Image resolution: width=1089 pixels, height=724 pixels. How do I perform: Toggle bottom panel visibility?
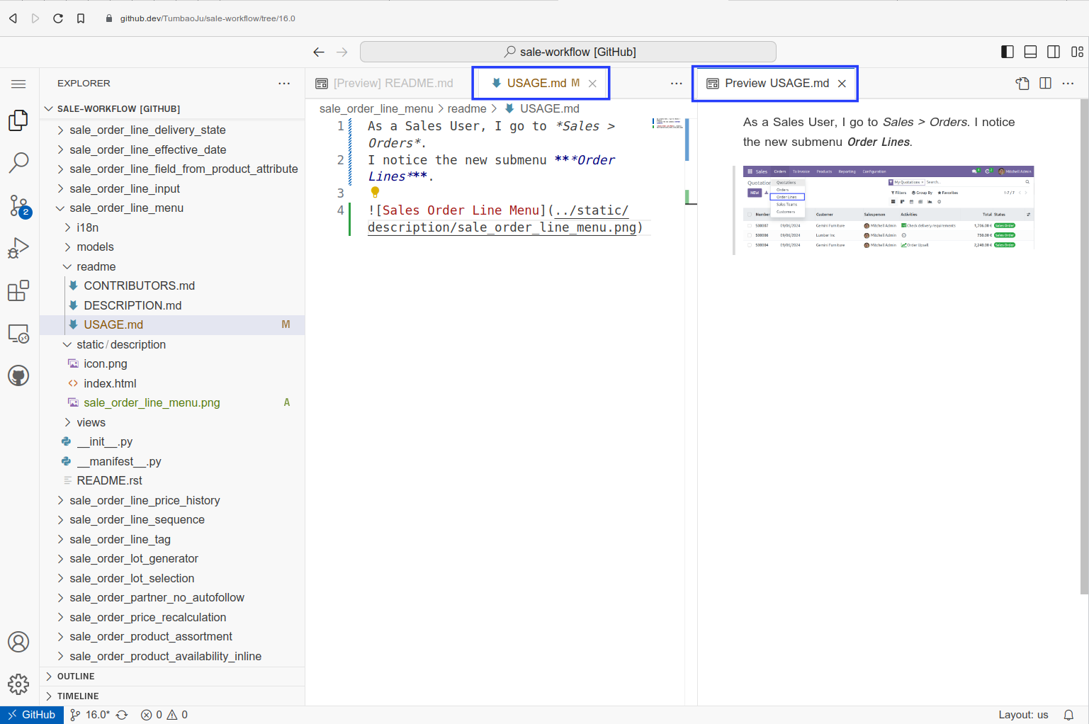[x=1030, y=52]
